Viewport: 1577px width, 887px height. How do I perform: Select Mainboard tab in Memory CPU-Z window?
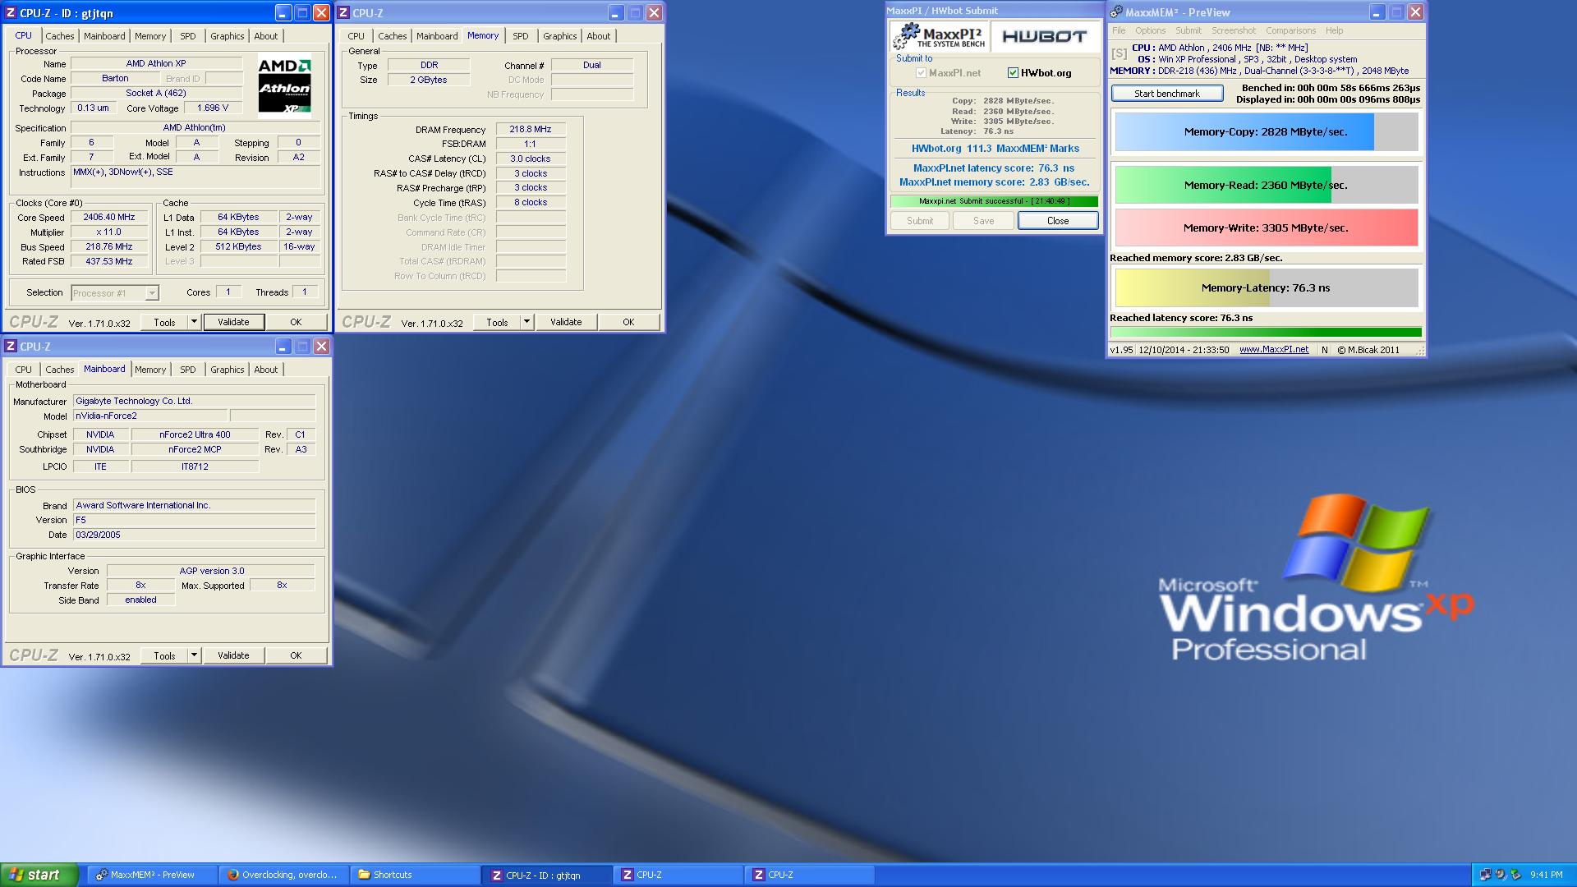[x=437, y=36]
